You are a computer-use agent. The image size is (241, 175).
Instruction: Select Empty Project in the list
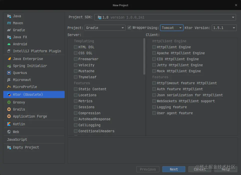pyautogui.click(x=34, y=147)
